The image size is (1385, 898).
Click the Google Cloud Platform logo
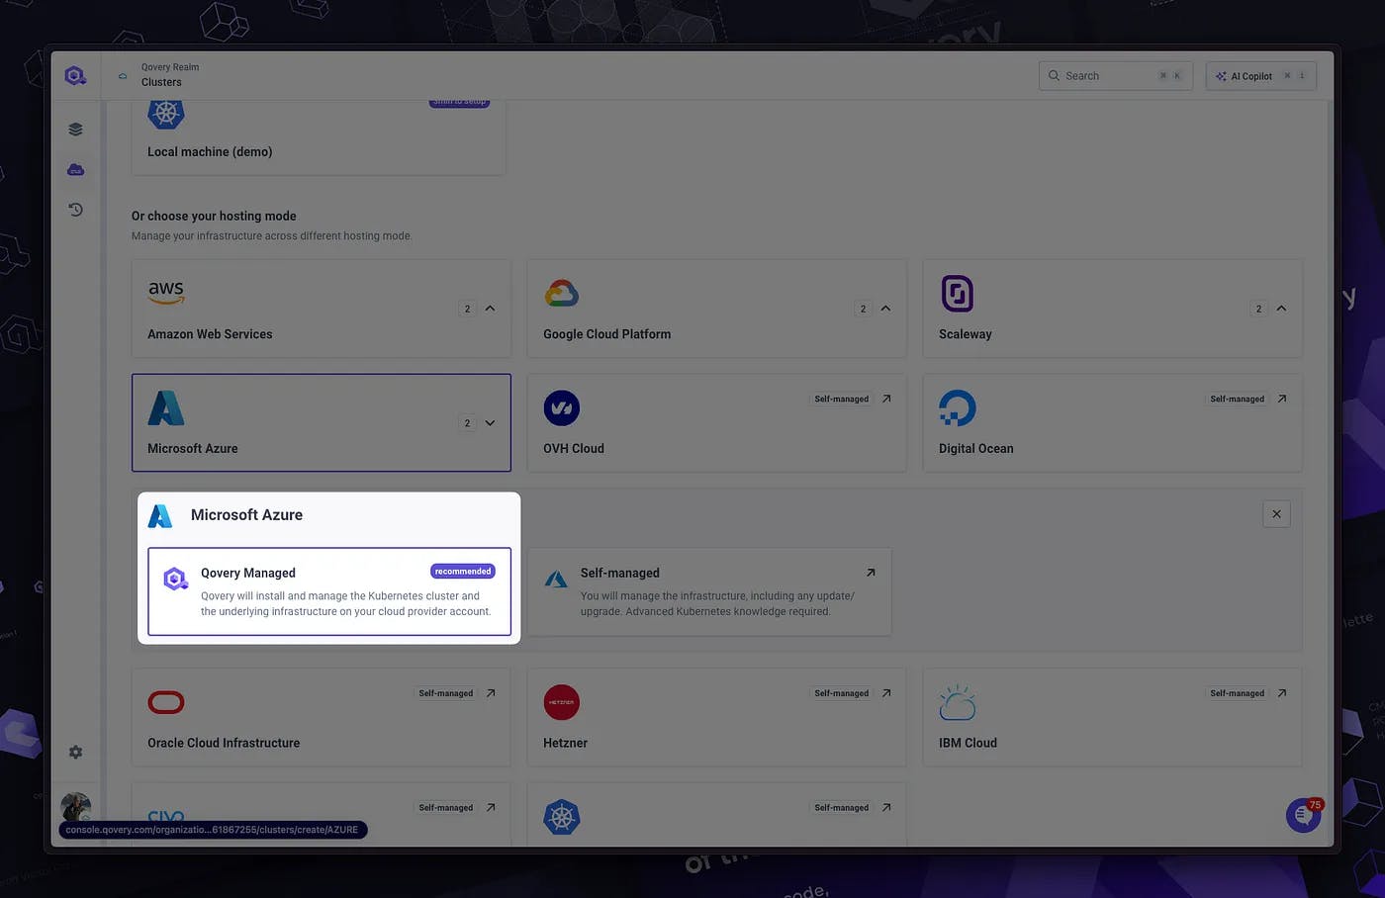coord(561,294)
